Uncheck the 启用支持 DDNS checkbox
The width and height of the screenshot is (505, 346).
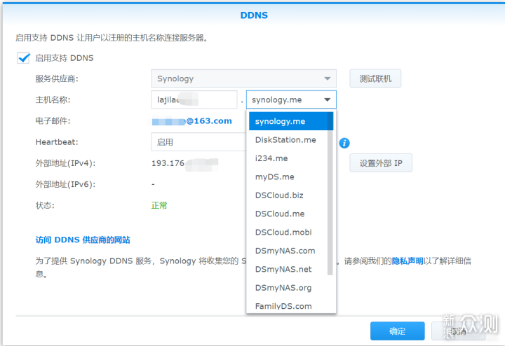[24, 58]
